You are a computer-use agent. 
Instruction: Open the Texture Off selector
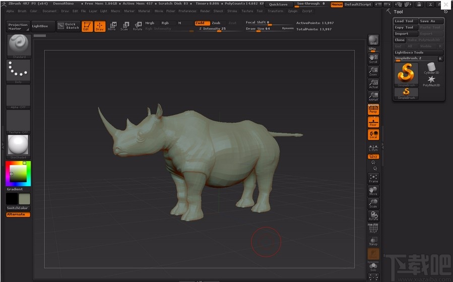coord(18,121)
